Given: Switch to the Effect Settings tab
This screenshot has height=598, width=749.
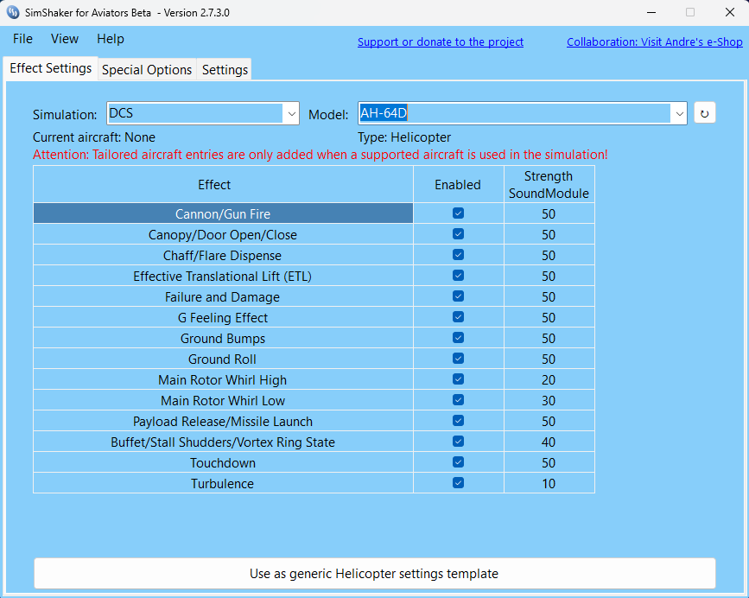Looking at the screenshot, I should coord(51,68).
